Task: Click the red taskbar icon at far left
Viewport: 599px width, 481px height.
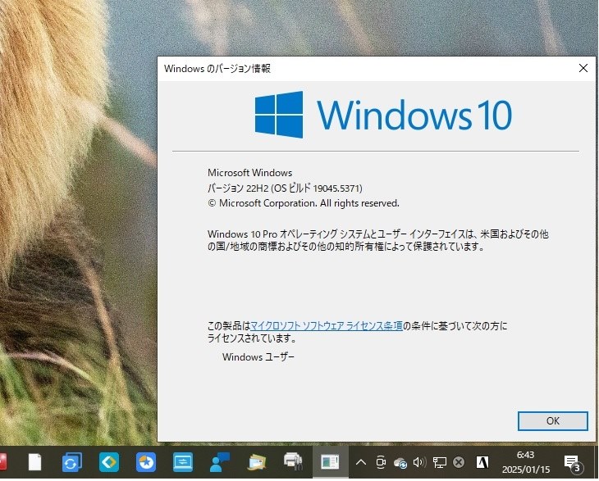Action: coord(3,462)
